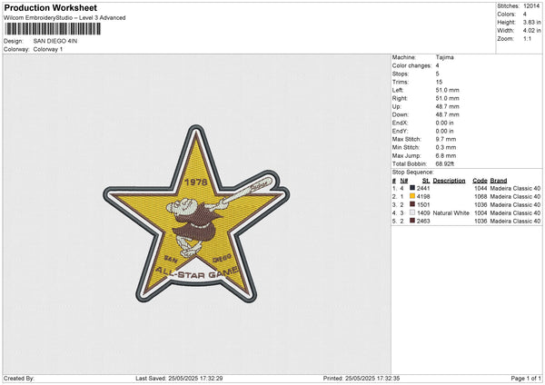The image size is (545, 385).
Task: Click the 'Down:' measurement label
Action: [x=400, y=114]
